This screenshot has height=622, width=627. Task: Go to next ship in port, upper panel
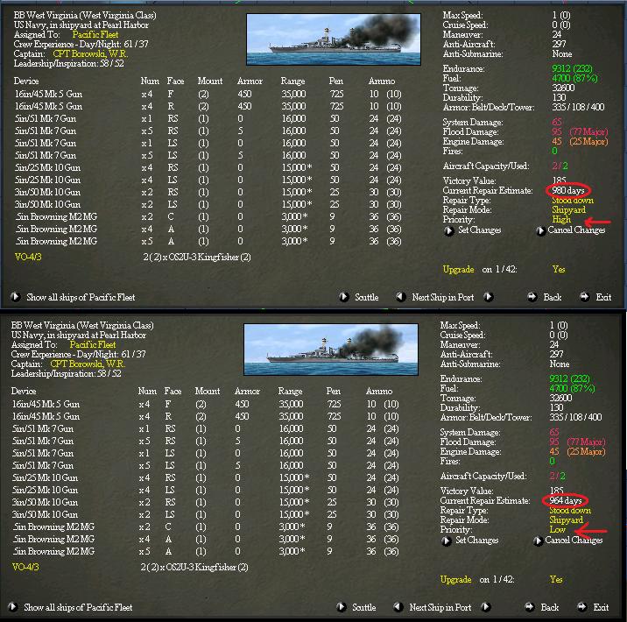point(489,297)
